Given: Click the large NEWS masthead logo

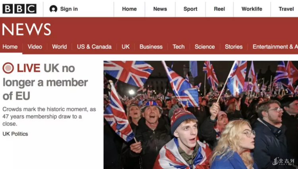Looking at the screenshot, I should tap(26, 29).
